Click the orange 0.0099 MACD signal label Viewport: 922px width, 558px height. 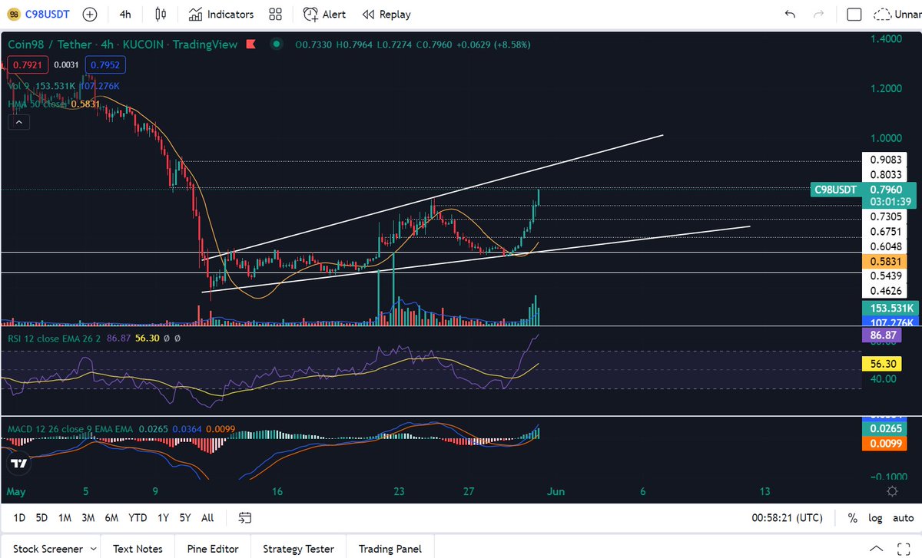[886, 443]
